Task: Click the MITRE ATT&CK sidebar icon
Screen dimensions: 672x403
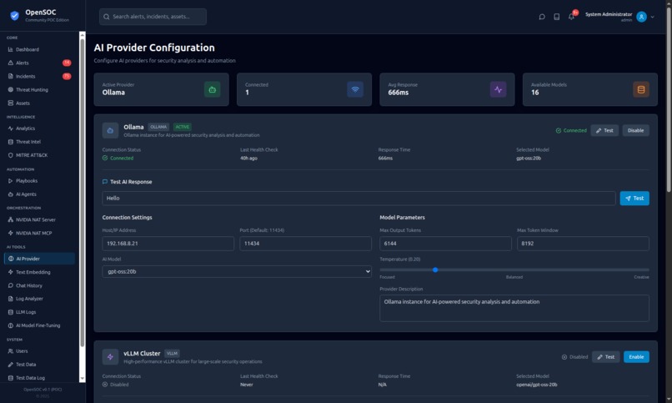Action: point(11,155)
